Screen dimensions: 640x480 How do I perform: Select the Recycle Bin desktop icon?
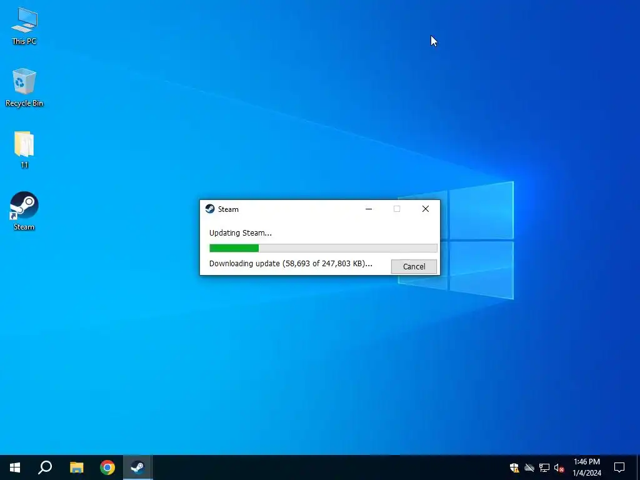(x=24, y=87)
